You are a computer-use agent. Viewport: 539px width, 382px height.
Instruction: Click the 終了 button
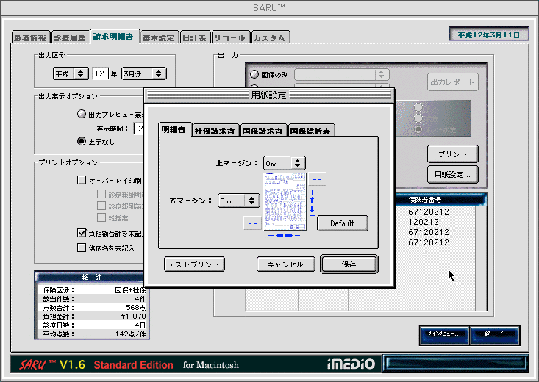(494, 334)
